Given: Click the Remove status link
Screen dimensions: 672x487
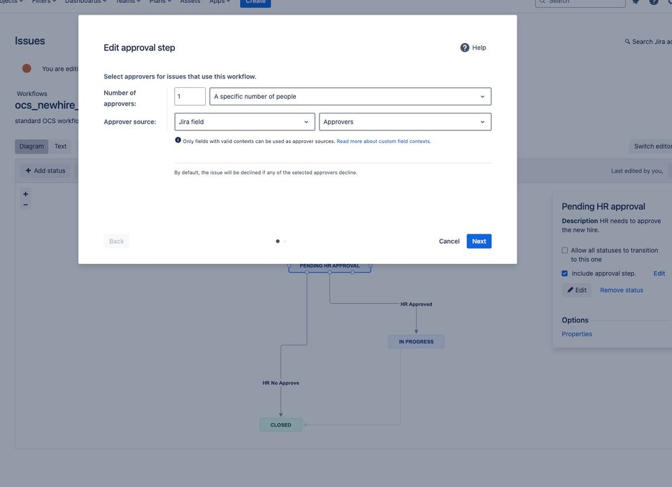Looking at the screenshot, I should click(622, 290).
